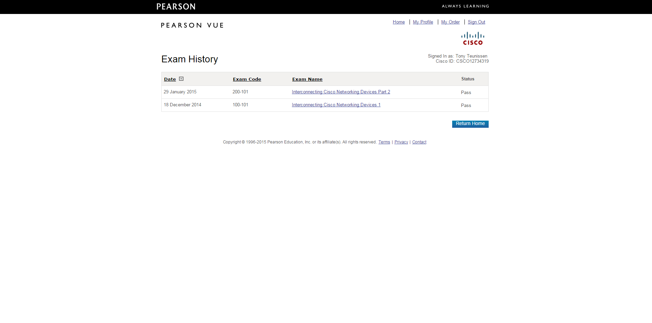Open the Home navigation link
Screen dimensions: 652x323
399,22
